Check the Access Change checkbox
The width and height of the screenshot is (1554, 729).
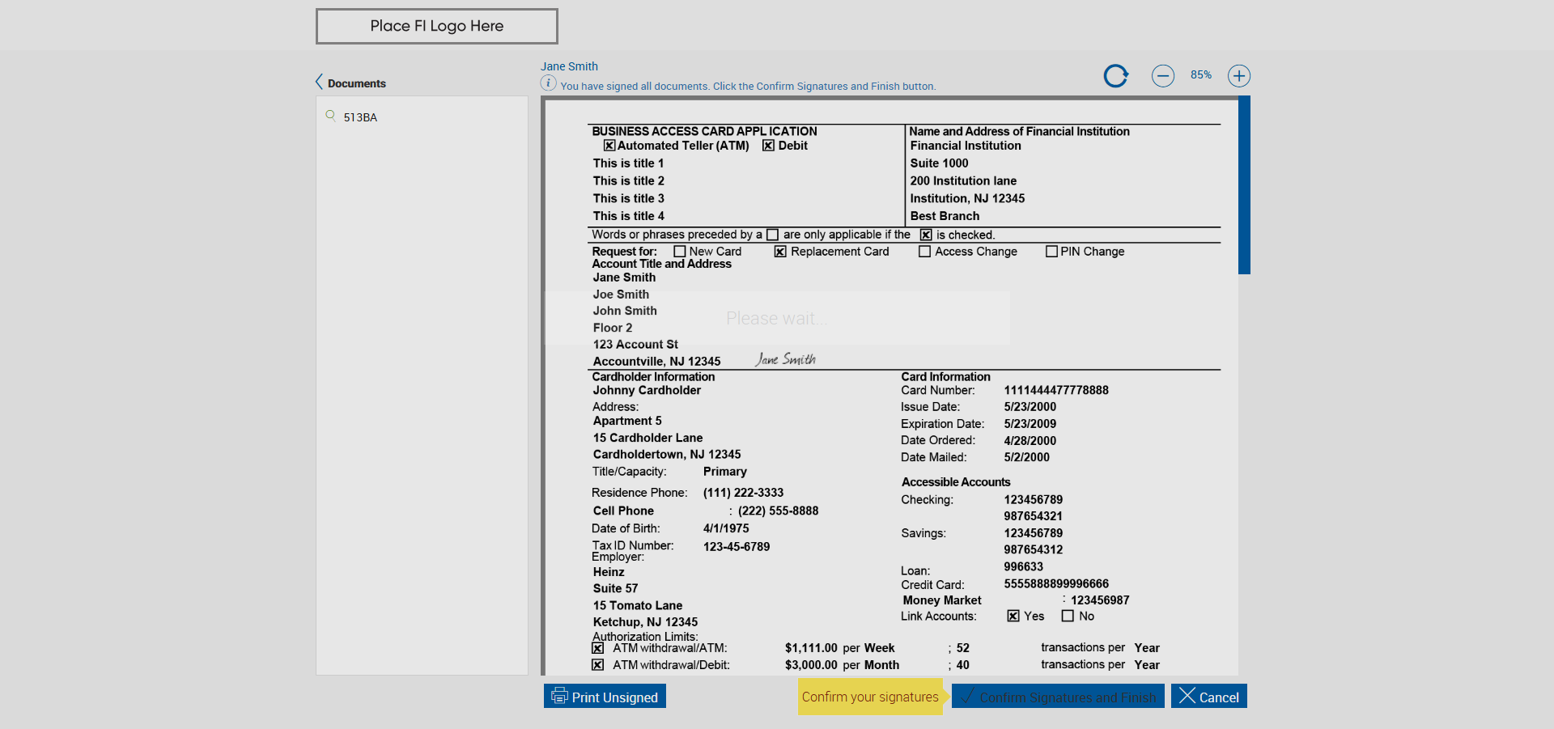924,252
